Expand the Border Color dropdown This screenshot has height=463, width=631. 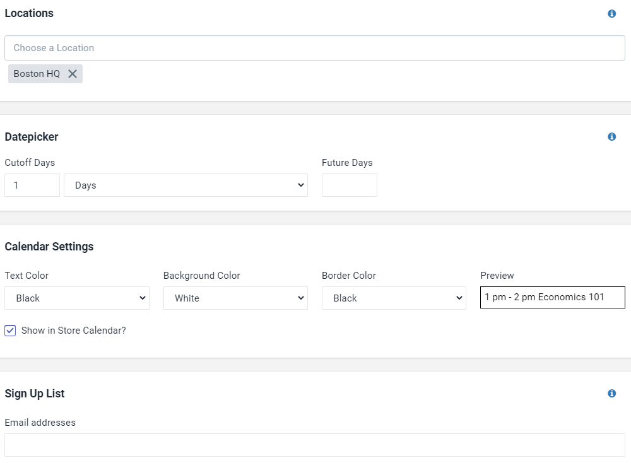coord(394,298)
